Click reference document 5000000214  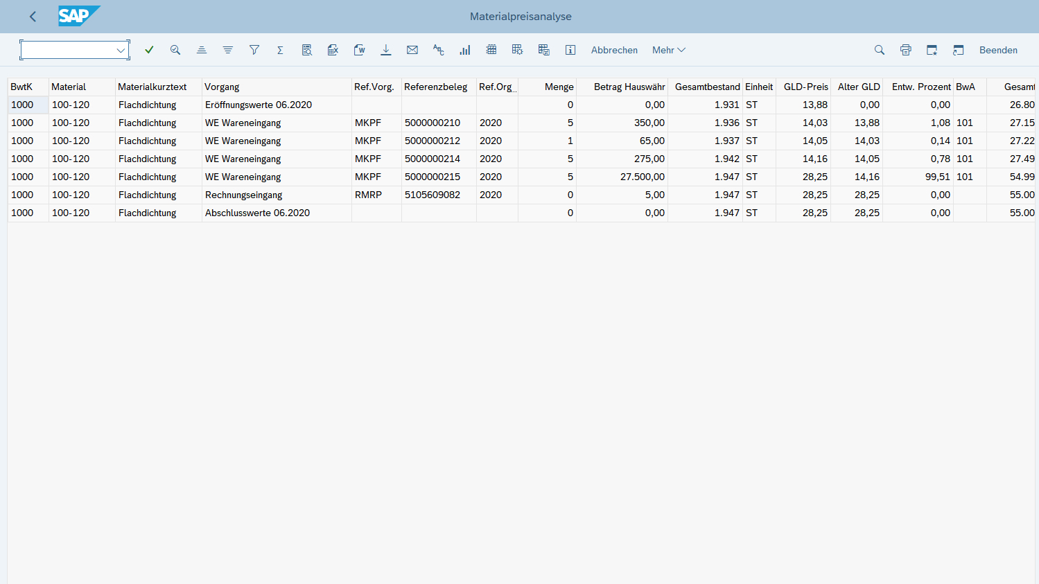[439, 159]
